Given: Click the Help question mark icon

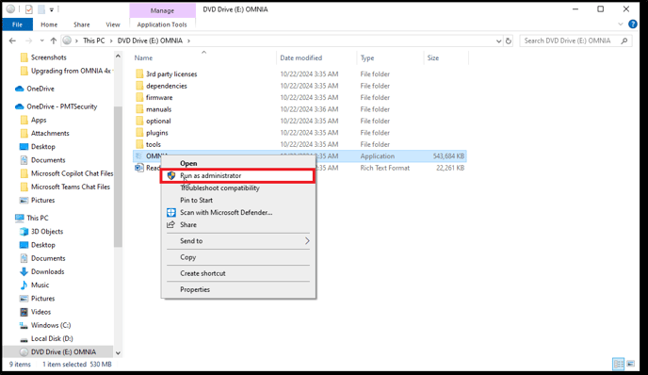Looking at the screenshot, I should (633, 24).
